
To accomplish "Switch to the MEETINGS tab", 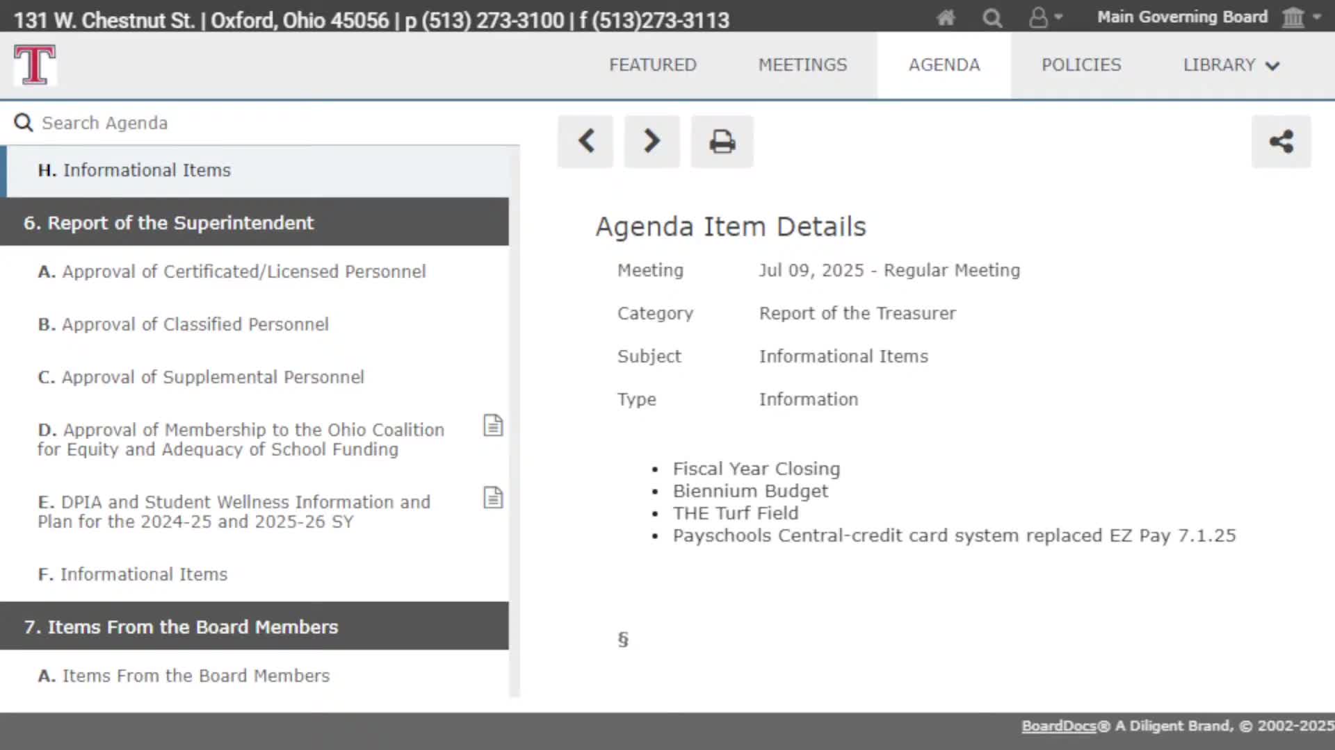I will [x=802, y=65].
